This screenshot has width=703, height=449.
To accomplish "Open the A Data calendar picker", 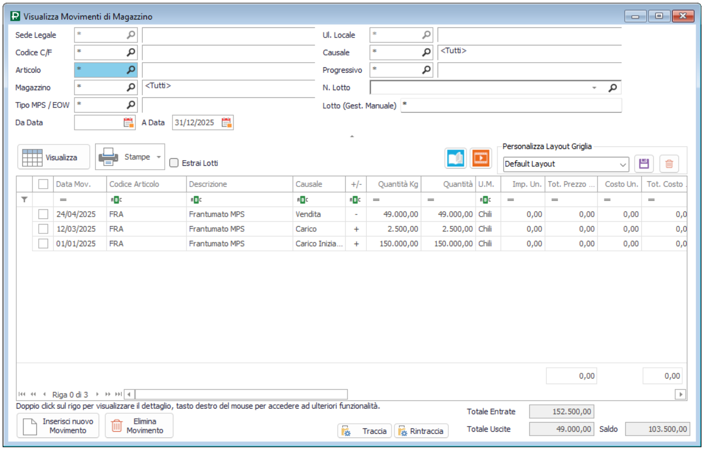I will pyautogui.click(x=226, y=123).
